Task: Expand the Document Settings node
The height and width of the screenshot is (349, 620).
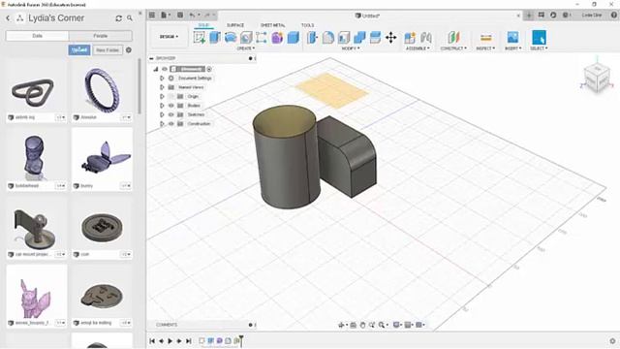Action: (162, 79)
